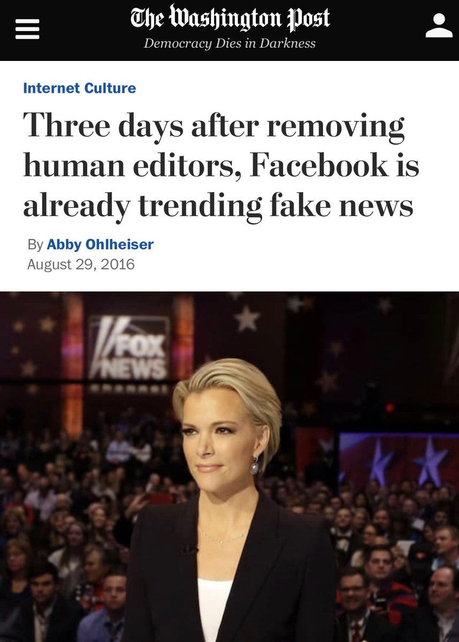Click the word Facebook in the headline
Image resolution: width=459 pixels, height=642 pixels.
coord(319,166)
